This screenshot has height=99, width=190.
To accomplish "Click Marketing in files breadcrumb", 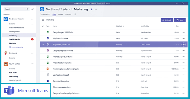I will point(50,20).
